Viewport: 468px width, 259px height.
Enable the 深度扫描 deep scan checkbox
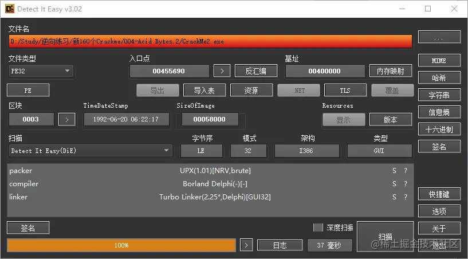(318, 227)
